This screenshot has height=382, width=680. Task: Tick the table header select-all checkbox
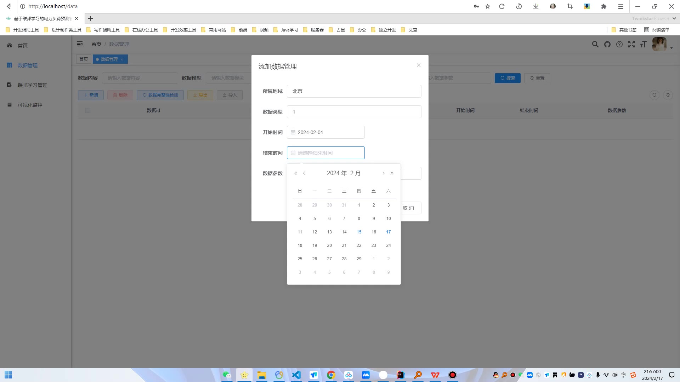88,110
